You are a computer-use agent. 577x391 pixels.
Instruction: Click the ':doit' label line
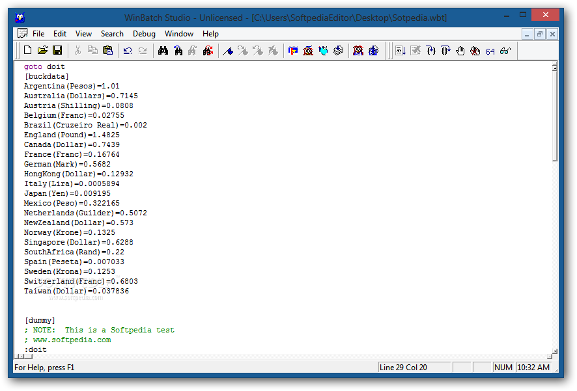[x=35, y=349]
